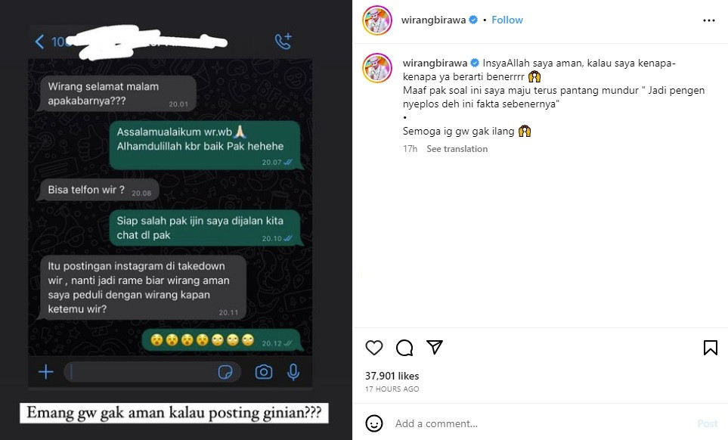Open wirangbirawa profile from header username
Image resolution: width=728 pixels, height=440 pixels.
(x=433, y=20)
